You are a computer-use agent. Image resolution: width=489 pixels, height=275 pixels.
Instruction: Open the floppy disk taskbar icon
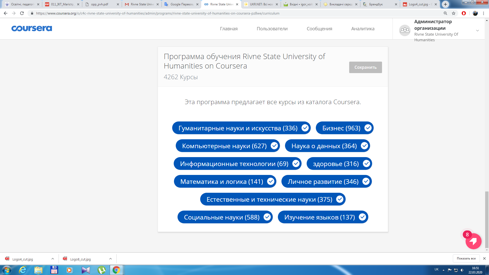coord(54,270)
